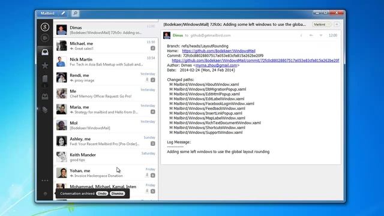This screenshot has width=384, height=216.
Task: Click message count badge on Rendi row
Action: pyautogui.click(x=153, y=80)
